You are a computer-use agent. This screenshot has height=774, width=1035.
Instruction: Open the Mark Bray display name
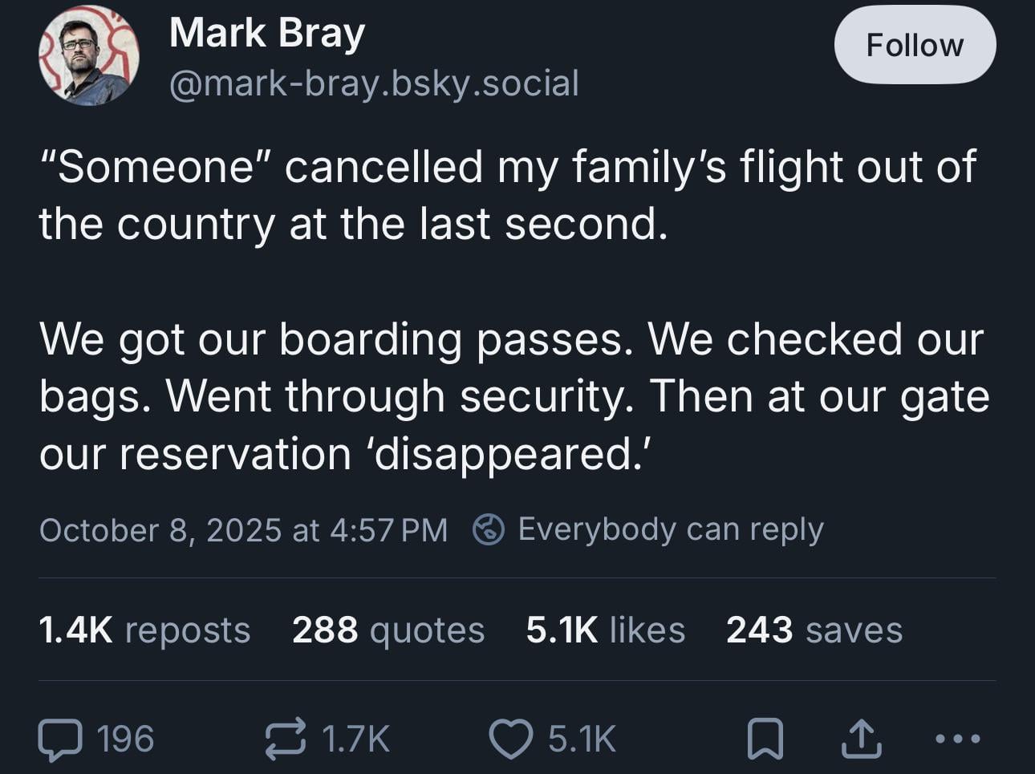tap(267, 34)
